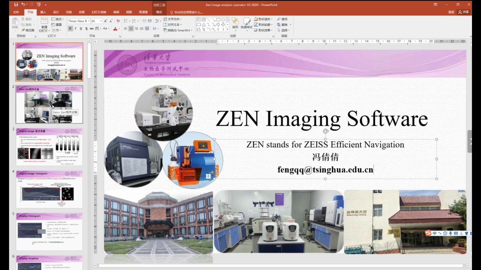481x270 pixels.
Task: Open the Layout (版式) dropdown
Action: tap(57, 19)
